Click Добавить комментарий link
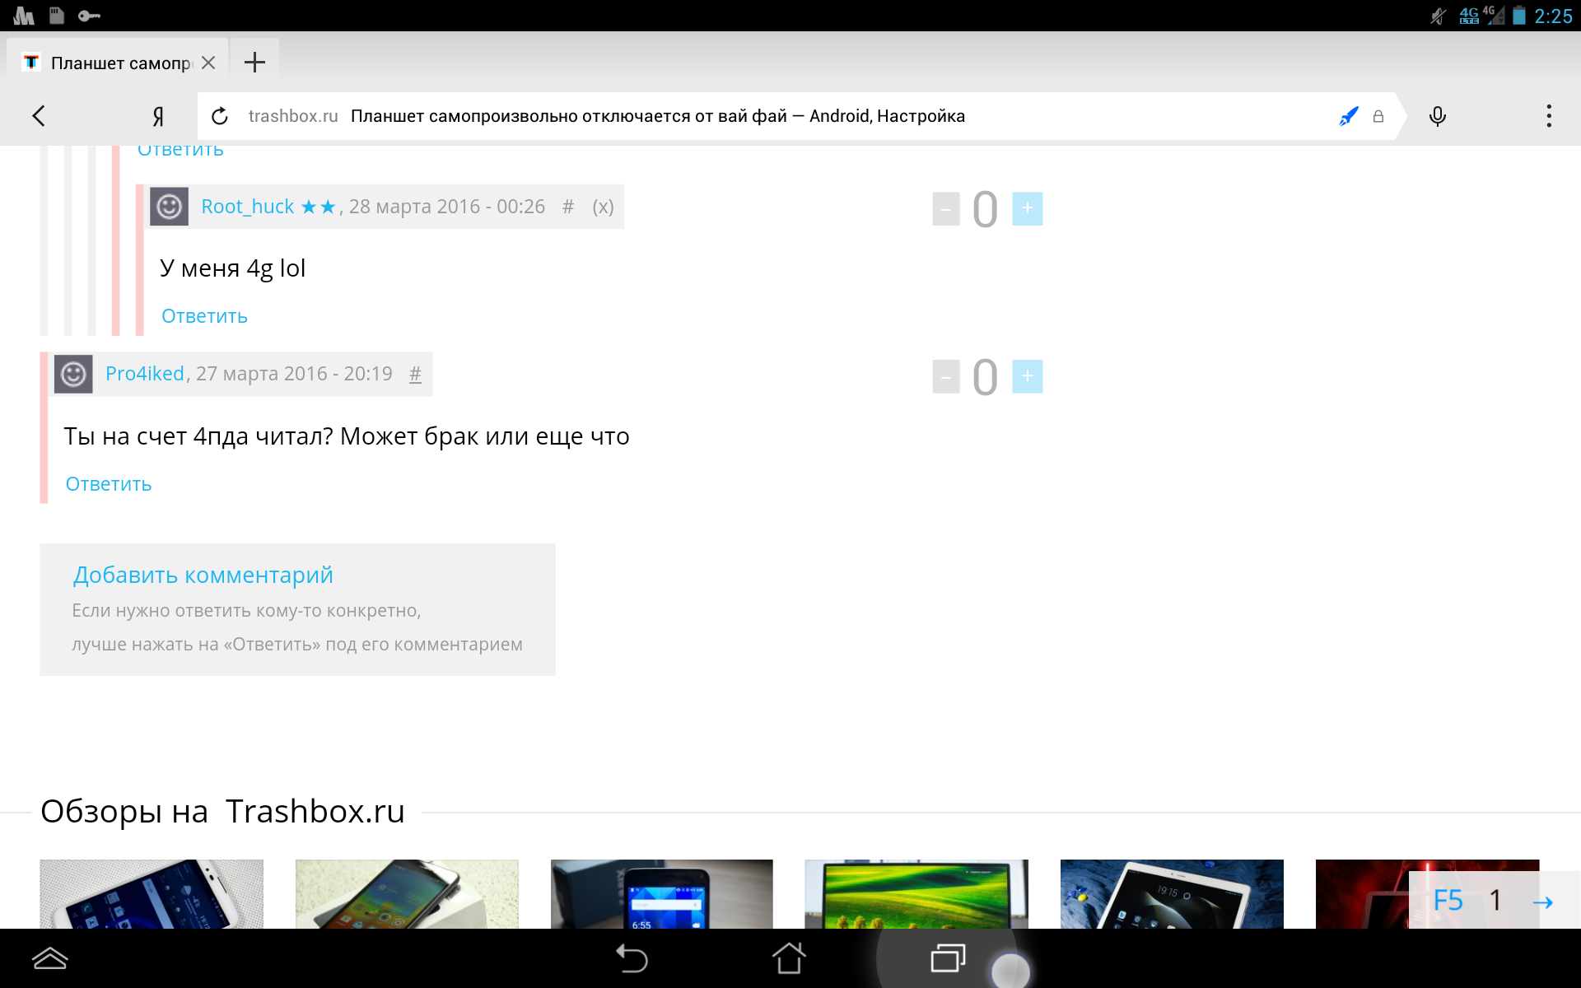The image size is (1581, 988). 203,575
